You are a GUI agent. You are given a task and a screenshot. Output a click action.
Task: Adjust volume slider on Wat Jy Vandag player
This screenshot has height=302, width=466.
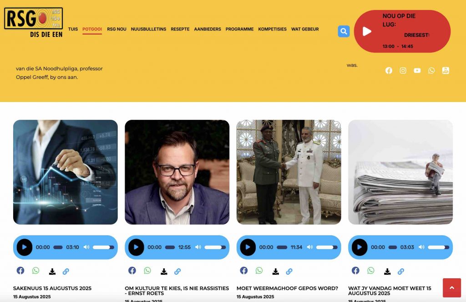click(438, 247)
